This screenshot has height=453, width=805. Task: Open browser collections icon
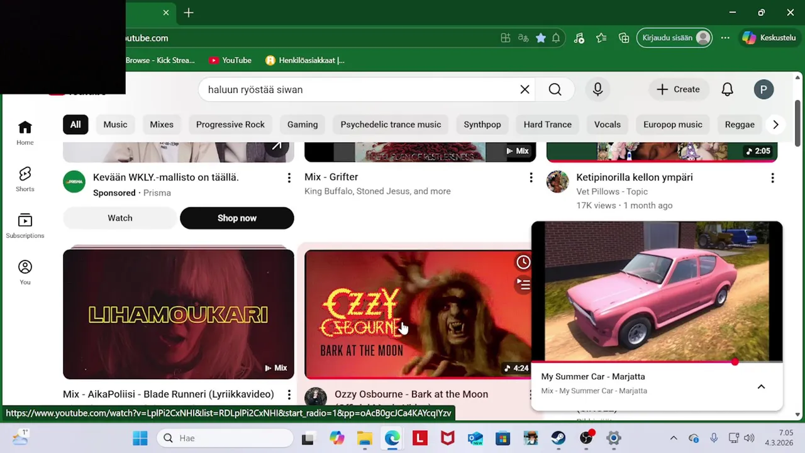624,38
